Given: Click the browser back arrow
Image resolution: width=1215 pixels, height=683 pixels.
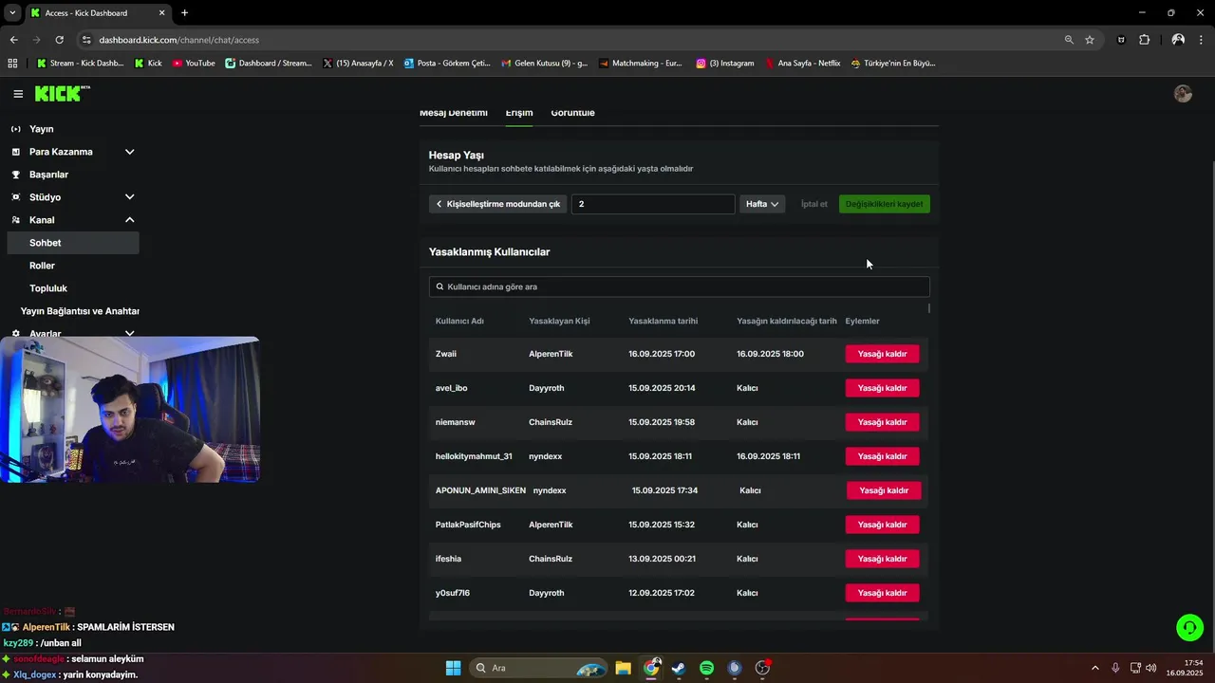Looking at the screenshot, I should (13, 40).
